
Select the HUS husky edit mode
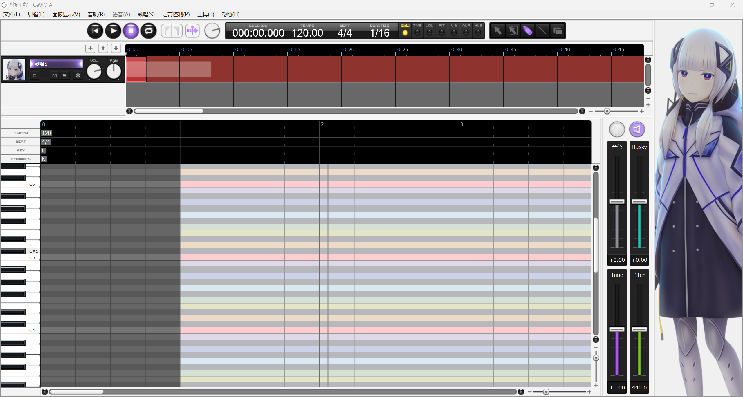pos(478,30)
